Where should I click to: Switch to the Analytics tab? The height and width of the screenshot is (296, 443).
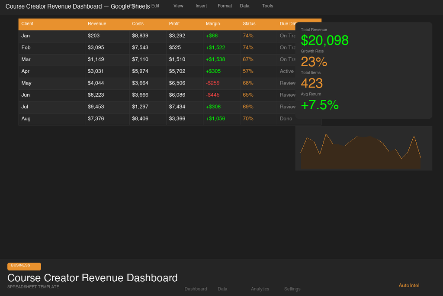point(260,289)
